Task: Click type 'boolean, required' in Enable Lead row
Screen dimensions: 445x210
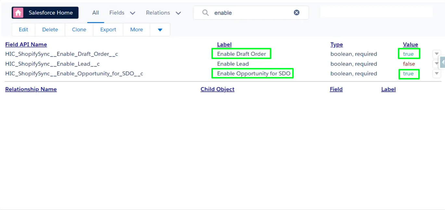Action: (x=354, y=64)
